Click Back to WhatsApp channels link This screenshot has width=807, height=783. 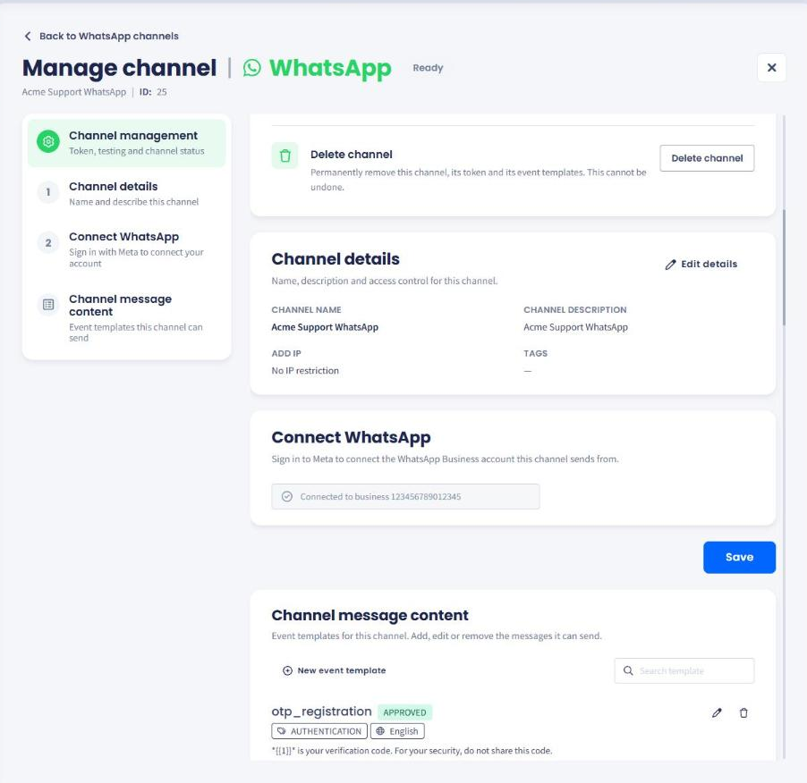[101, 36]
